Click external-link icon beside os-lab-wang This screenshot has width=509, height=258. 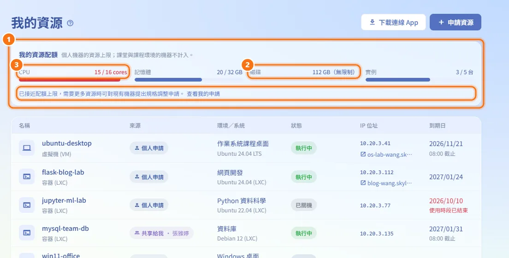tap(363, 154)
